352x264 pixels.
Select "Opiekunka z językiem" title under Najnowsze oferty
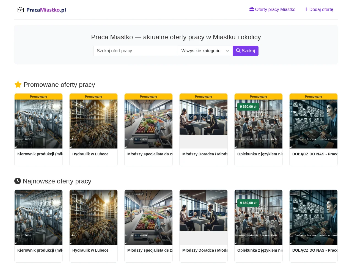(x=260, y=250)
